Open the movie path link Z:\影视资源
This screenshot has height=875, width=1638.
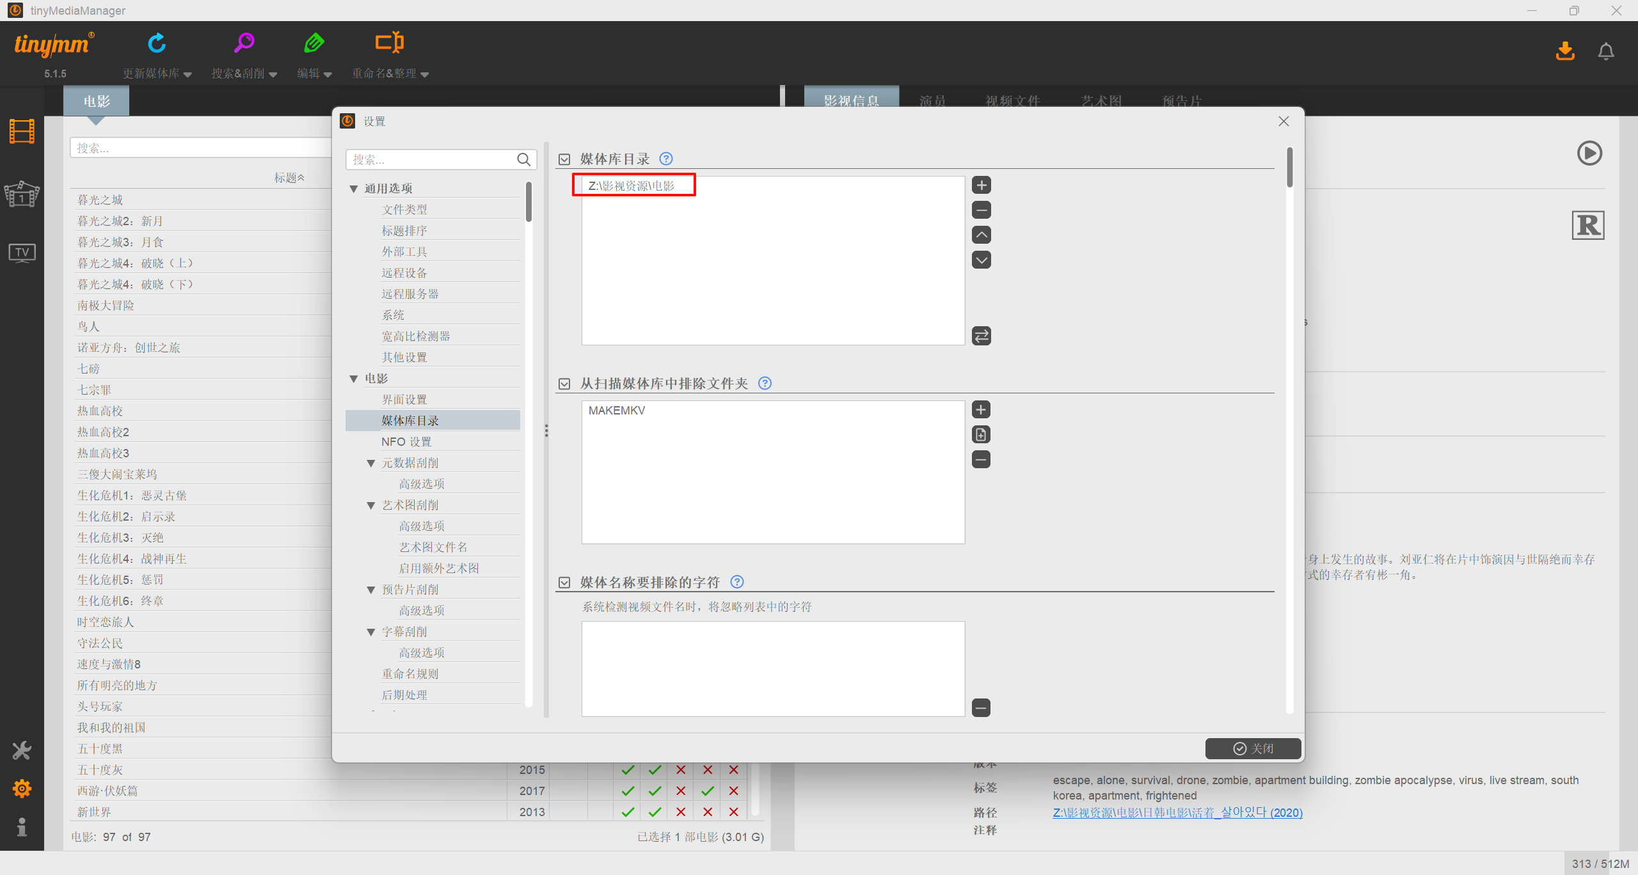point(1177,812)
